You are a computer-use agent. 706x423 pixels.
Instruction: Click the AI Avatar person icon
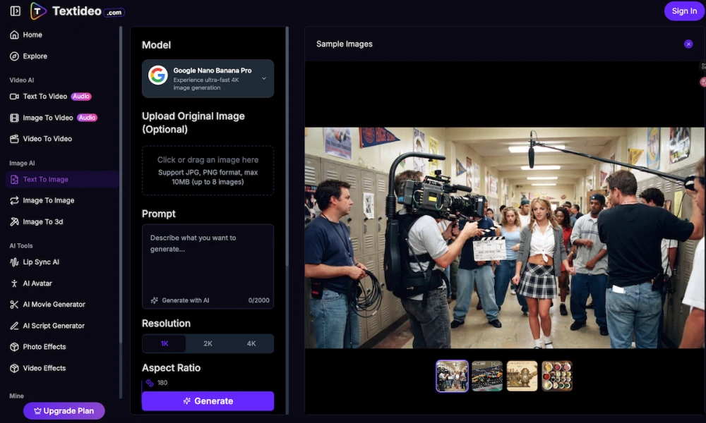click(14, 283)
